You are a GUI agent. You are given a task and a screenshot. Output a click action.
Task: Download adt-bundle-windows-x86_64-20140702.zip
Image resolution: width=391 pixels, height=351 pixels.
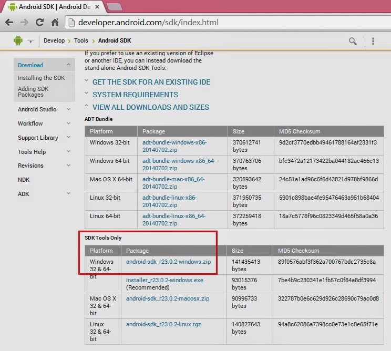click(x=179, y=164)
